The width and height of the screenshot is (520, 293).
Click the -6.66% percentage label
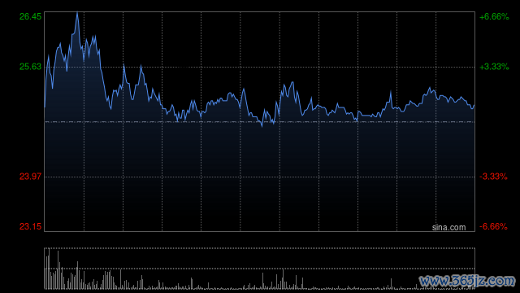tap(493, 226)
